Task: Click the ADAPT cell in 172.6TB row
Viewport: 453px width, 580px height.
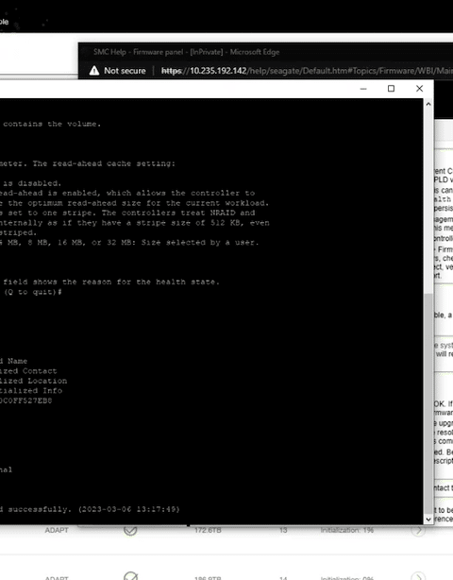Action: [x=57, y=530]
